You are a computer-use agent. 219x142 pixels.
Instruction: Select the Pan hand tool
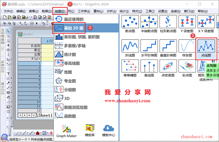pyautogui.click(x=8, y=97)
